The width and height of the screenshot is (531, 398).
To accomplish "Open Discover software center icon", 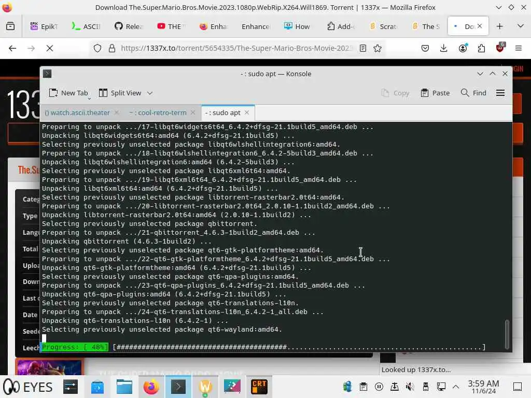I will (x=97, y=387).
